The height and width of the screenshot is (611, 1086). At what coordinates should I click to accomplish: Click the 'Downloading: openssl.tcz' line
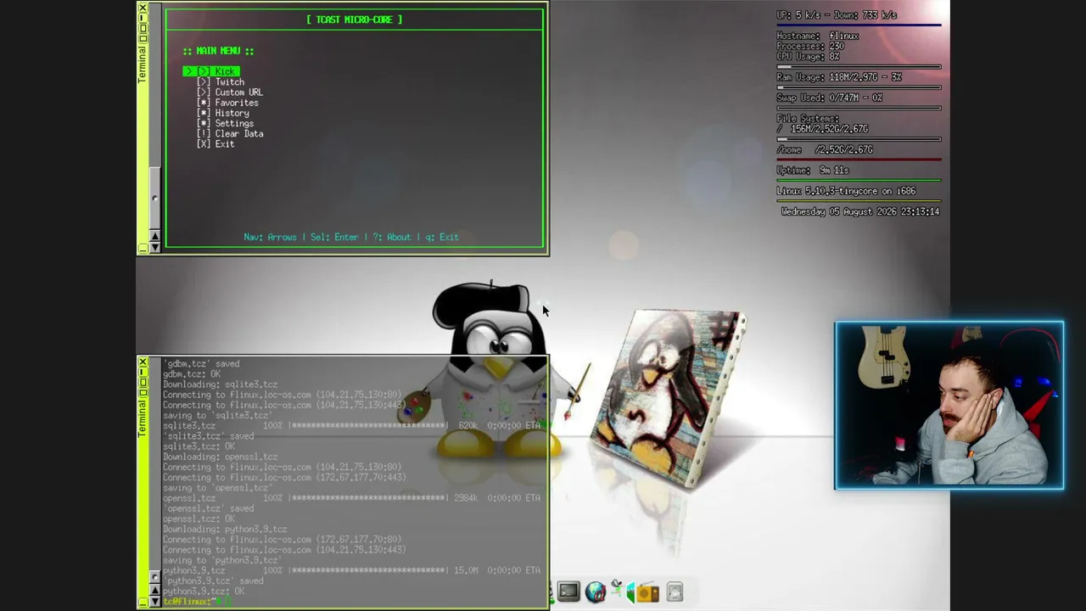tap(221, 457)
